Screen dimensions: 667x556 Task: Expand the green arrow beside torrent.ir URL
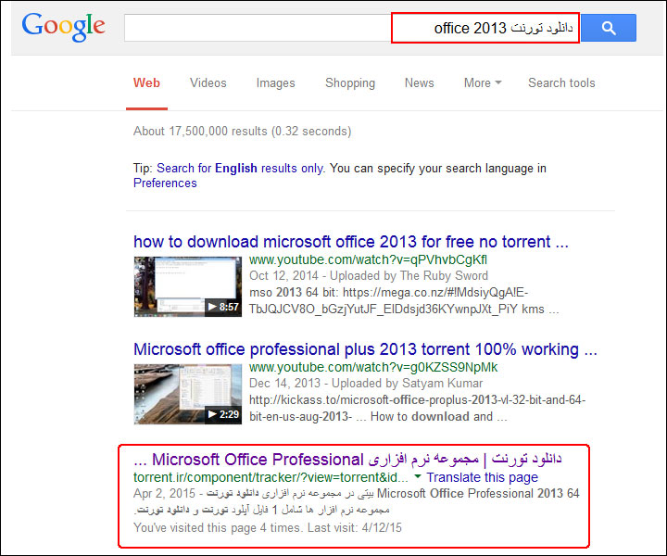tap(417, 477)
